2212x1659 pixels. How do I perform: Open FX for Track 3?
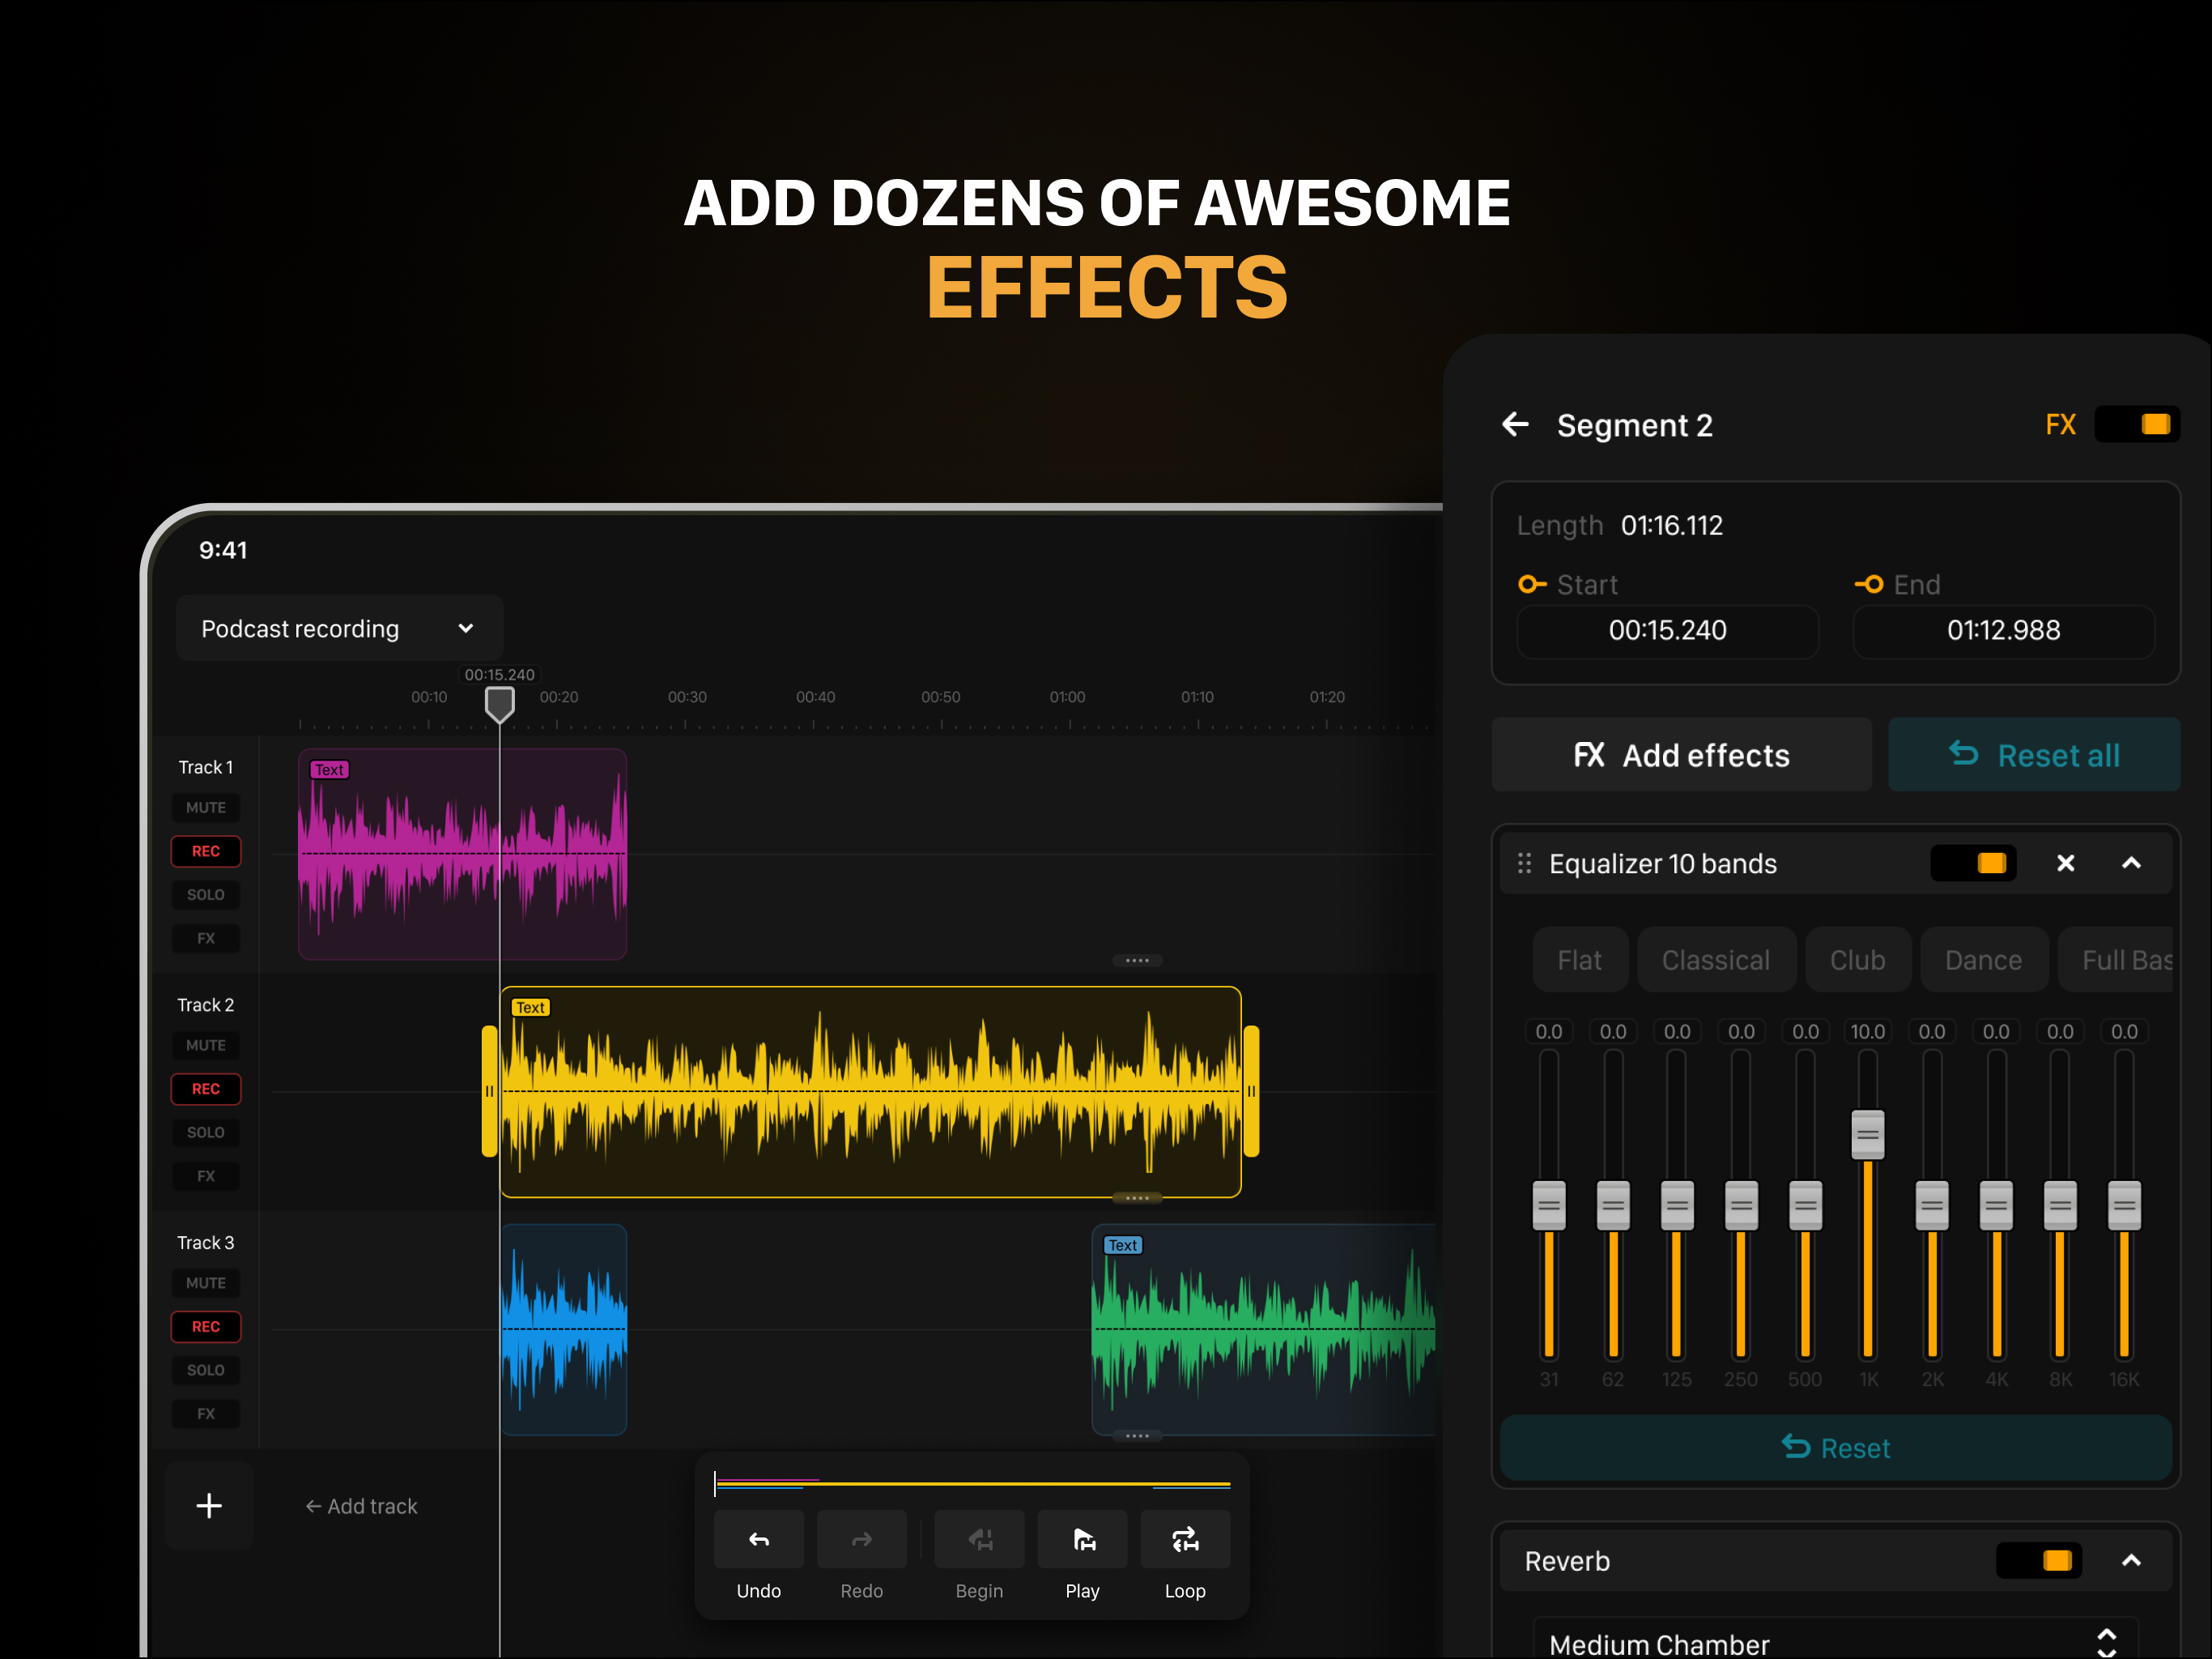(206, 1414)
